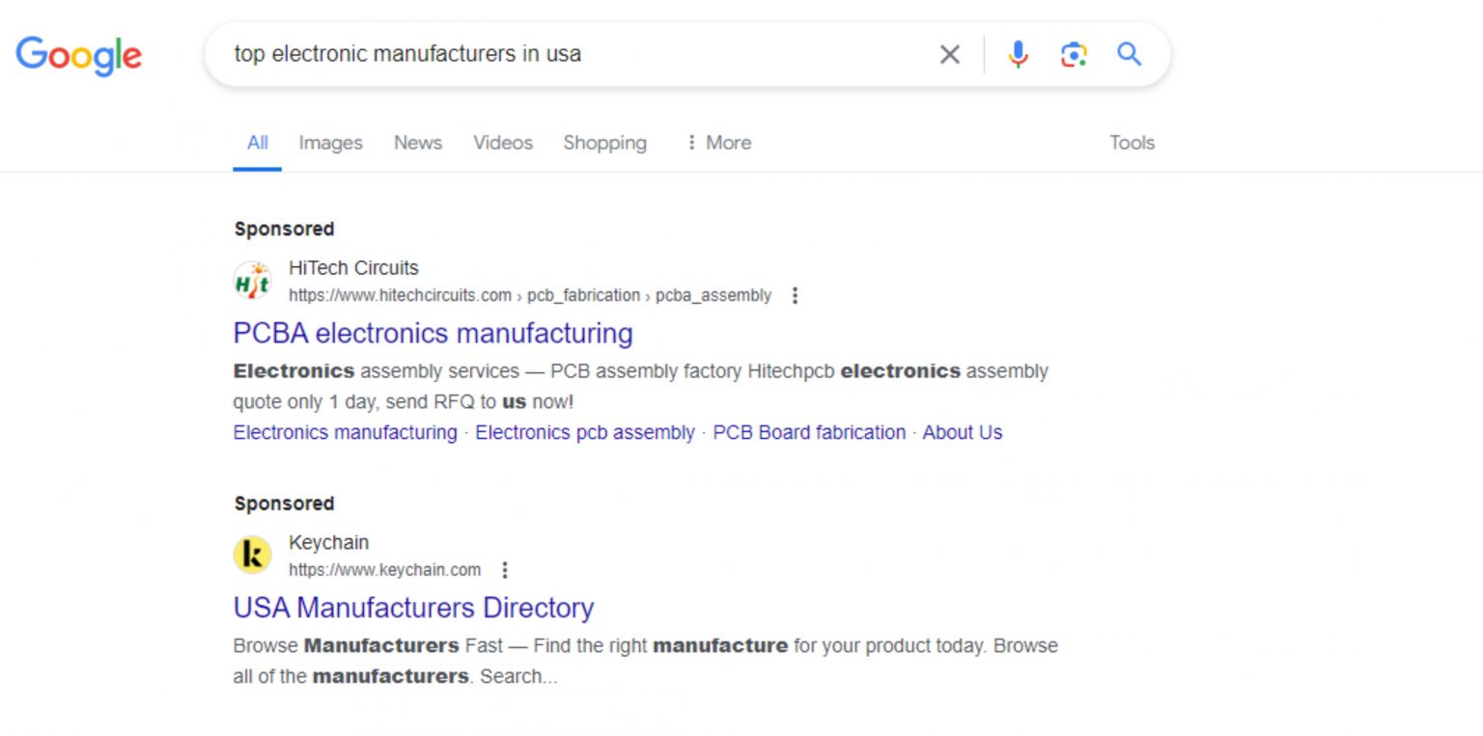The width and height of the screenshot is (1483, 736).
Task: Switch to the News tab
Action: (417, 143)
